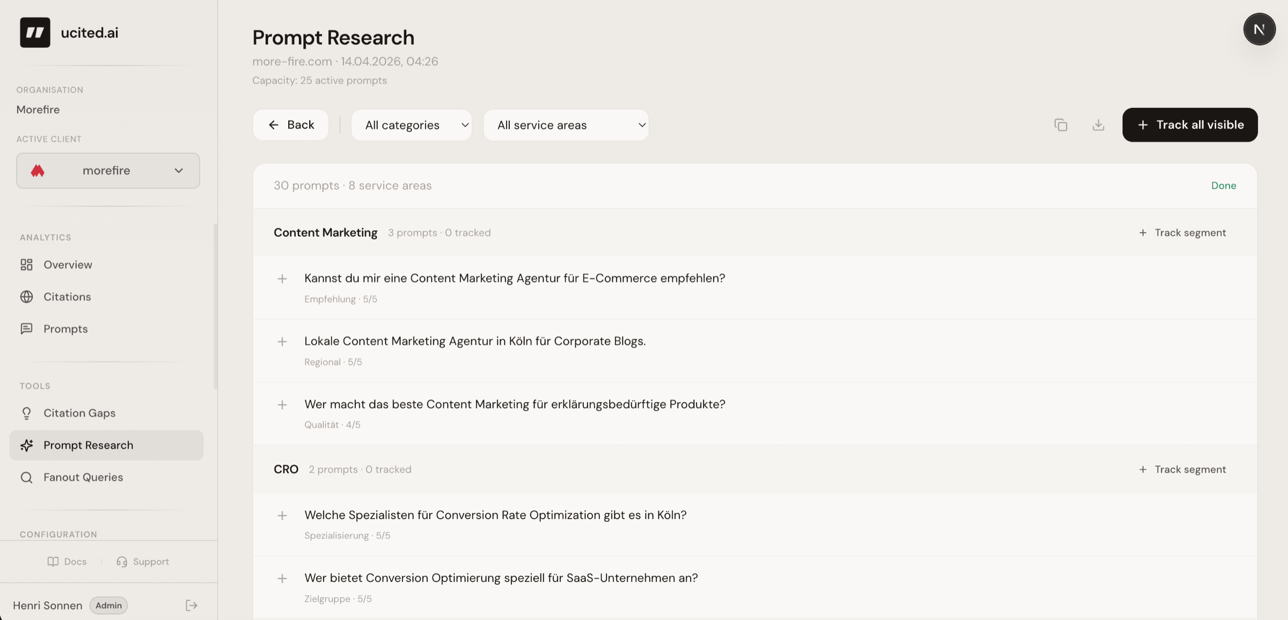
Task: Open the Docs link
Action: (x=67, y=561)
